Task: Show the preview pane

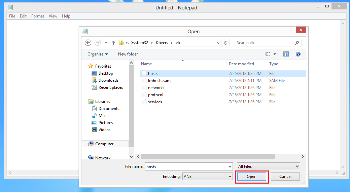Action: click(286, 54)
